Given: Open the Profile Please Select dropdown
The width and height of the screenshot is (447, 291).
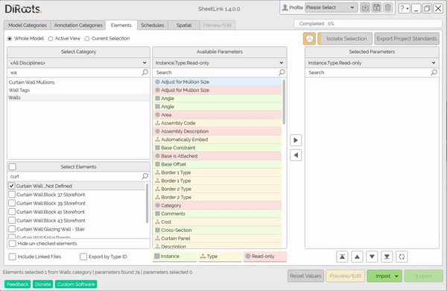Looking at the screenshot, I should point(331,7).
